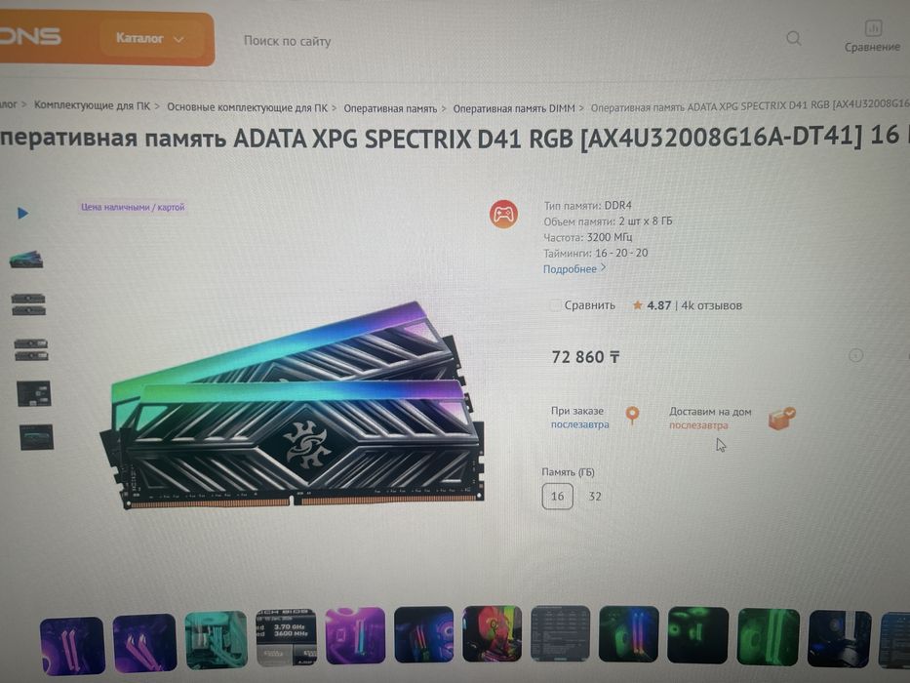Click the blue play video icon
Viewport: 910px width, 683px height.
(22, 213)
